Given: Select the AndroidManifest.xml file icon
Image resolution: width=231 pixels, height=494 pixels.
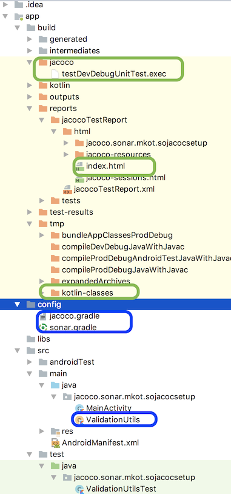Looking at the screenshot, I should [55, 442].
